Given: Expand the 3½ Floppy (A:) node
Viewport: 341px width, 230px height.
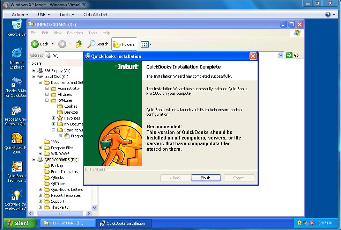Looking at the screenshot, I should click(34, 70).
